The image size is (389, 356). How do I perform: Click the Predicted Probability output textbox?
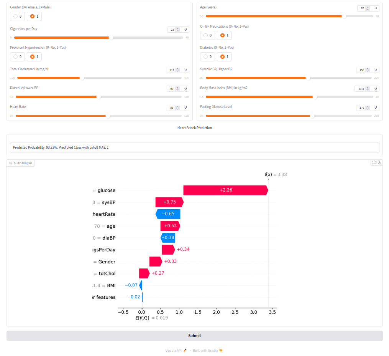(194, 147)
